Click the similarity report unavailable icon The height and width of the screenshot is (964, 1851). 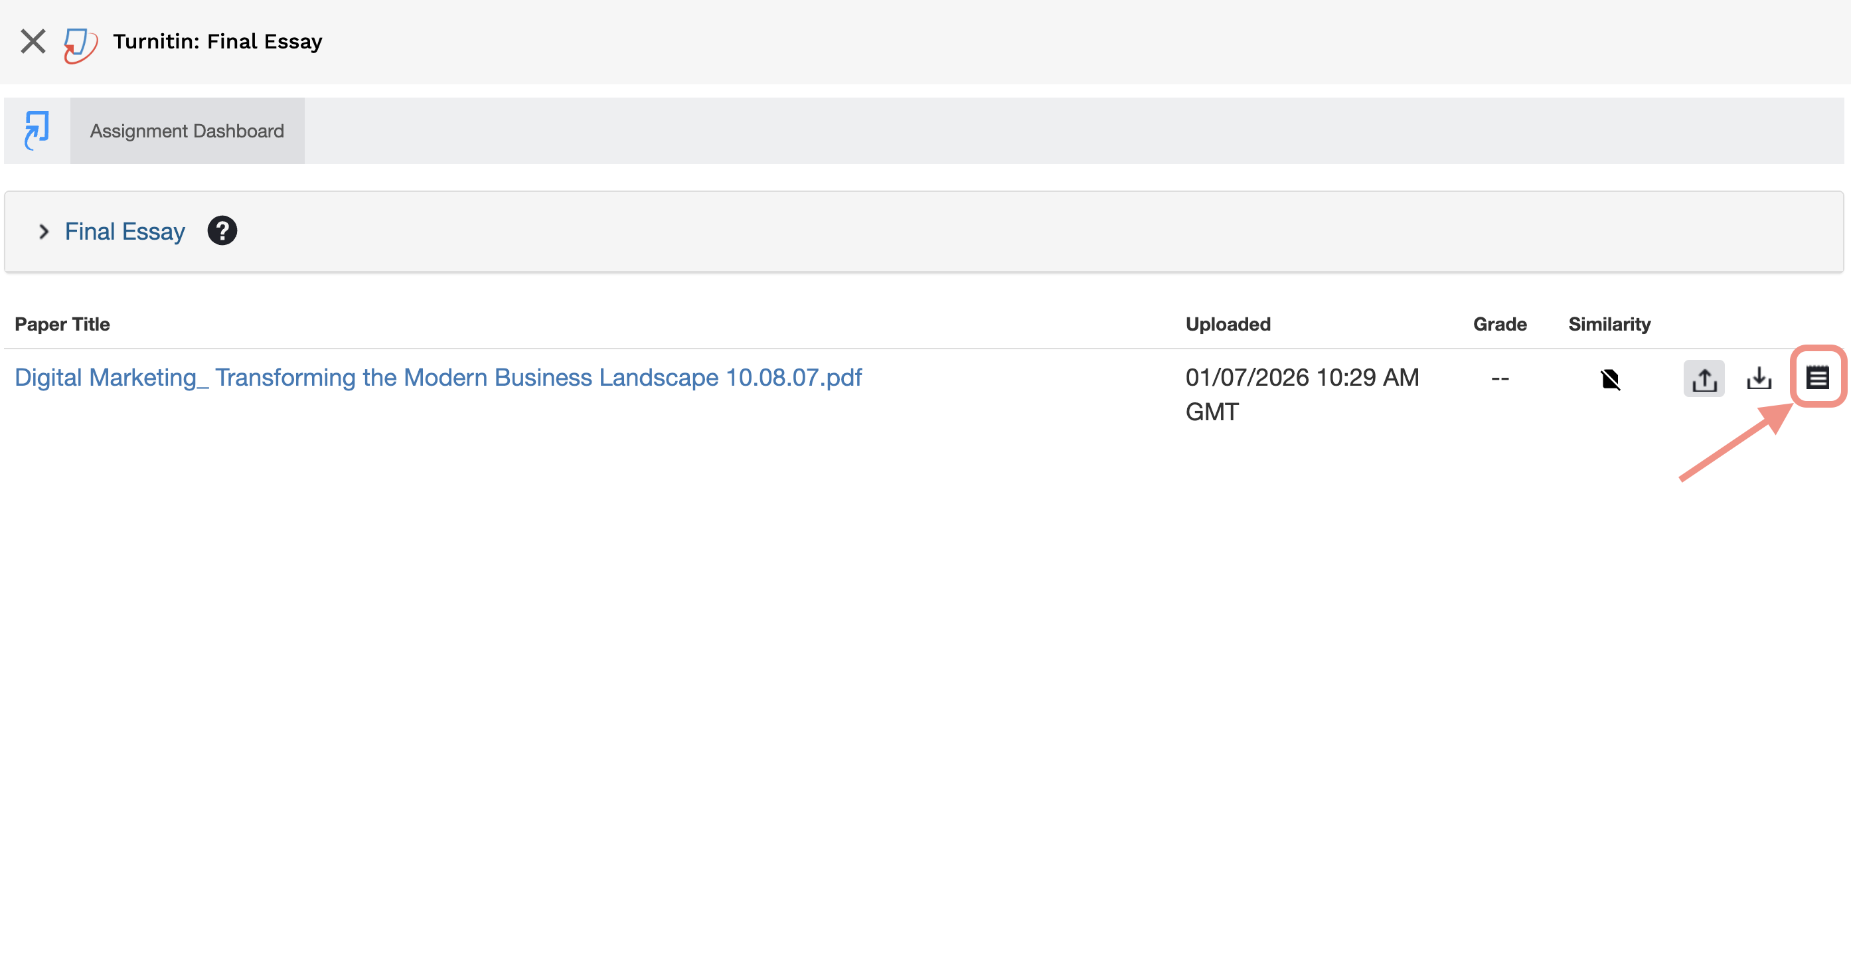(x=1610, y=378)
